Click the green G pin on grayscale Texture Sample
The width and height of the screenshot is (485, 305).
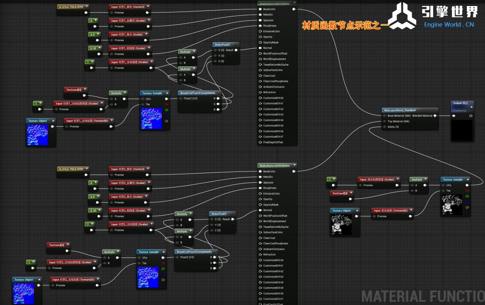[467, 196]
